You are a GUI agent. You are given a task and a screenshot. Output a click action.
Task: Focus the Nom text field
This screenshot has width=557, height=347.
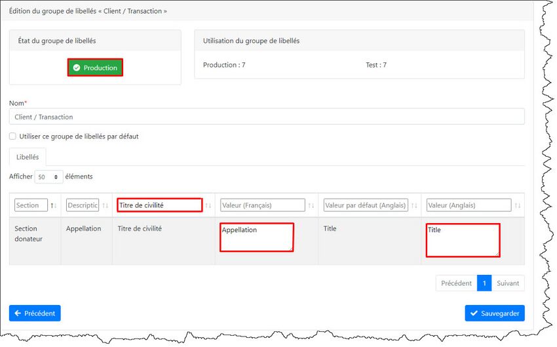[x=267, y=117]
